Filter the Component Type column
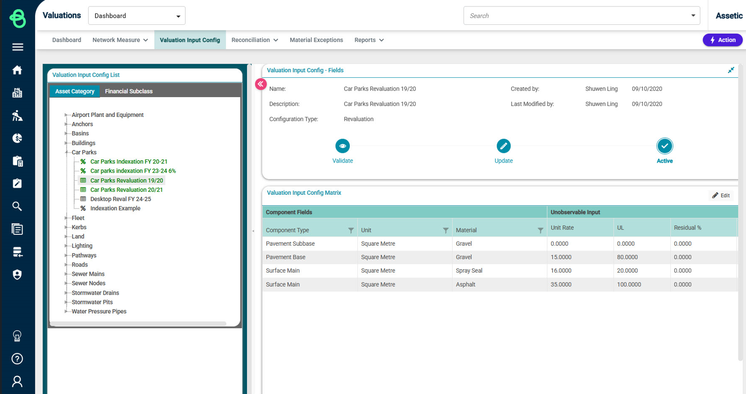This screenshot has height=394, width=746. [351, 230]
